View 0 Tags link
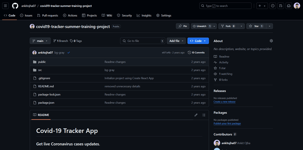Viewport: 303px width, 150px height. 76,41
